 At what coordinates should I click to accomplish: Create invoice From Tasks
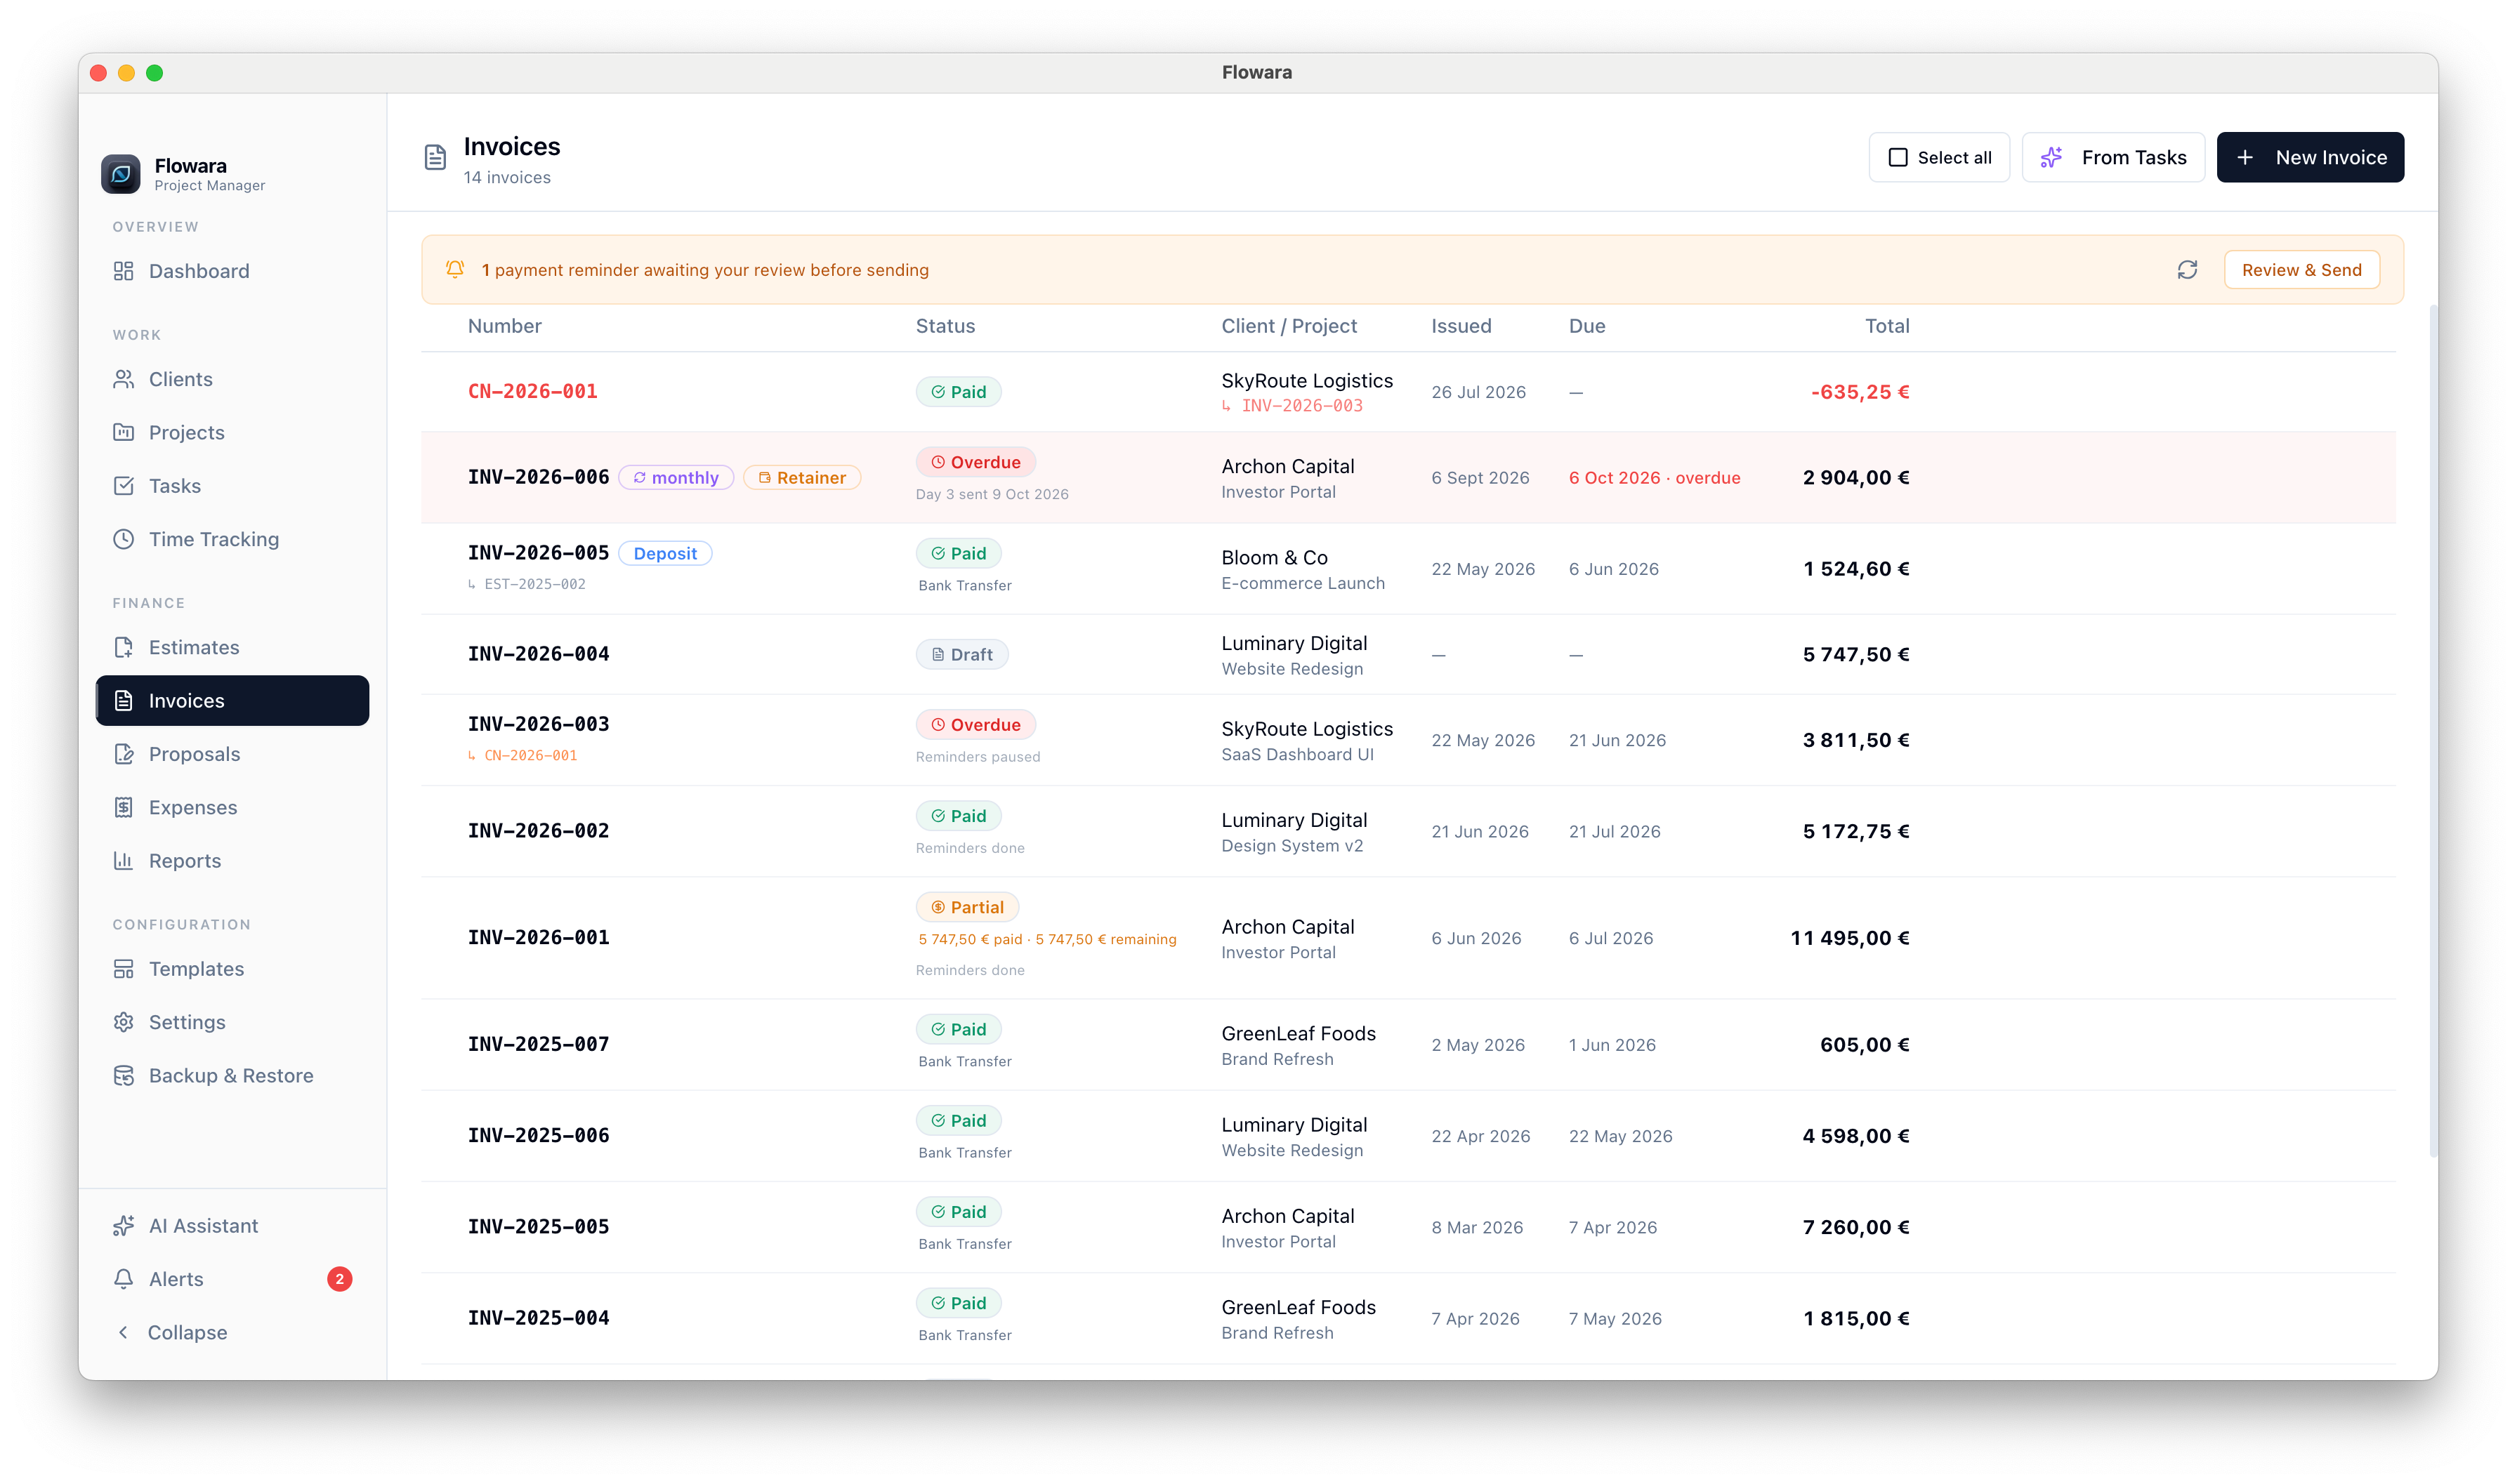(2113, 158)
